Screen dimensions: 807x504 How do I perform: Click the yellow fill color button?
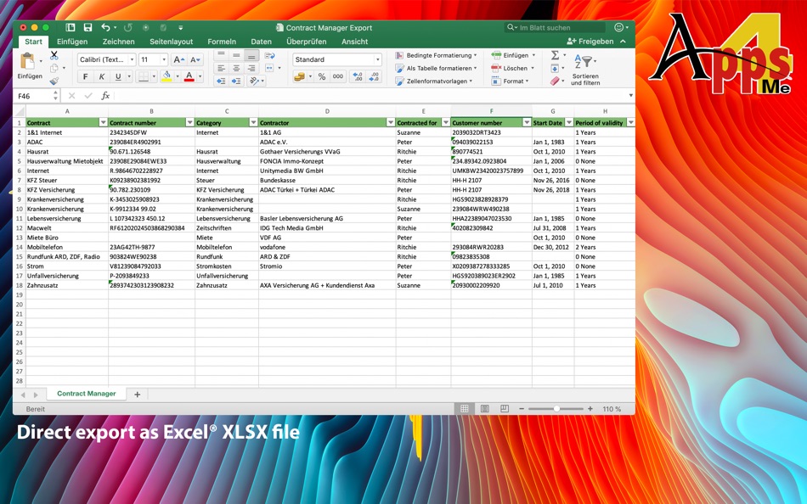click(166, 76)
